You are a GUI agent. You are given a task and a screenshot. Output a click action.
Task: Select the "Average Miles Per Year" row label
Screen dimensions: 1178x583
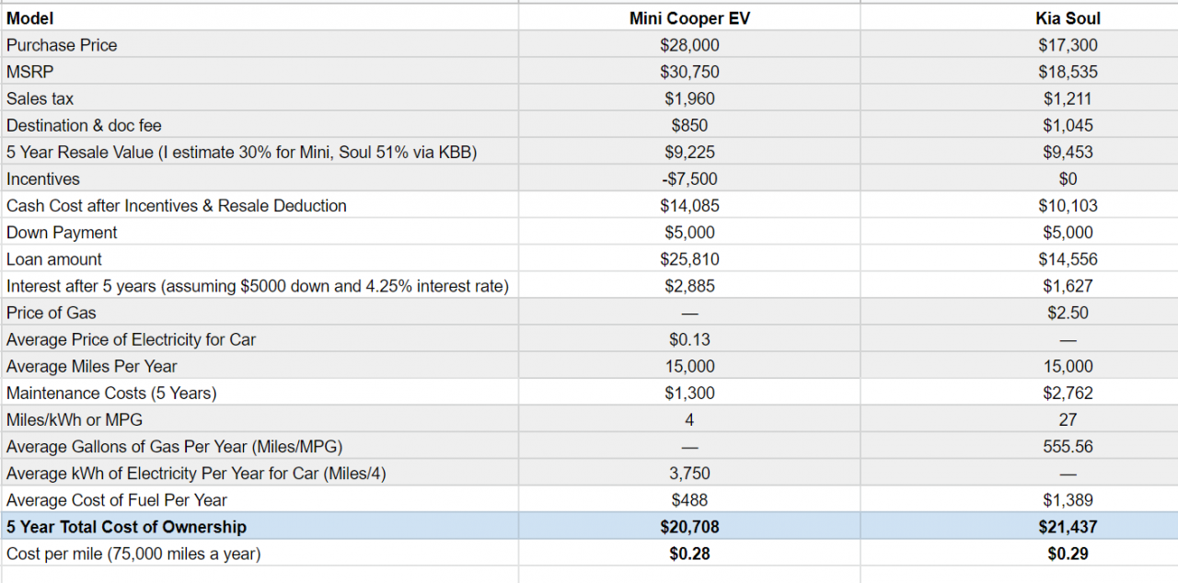point(91,366)
